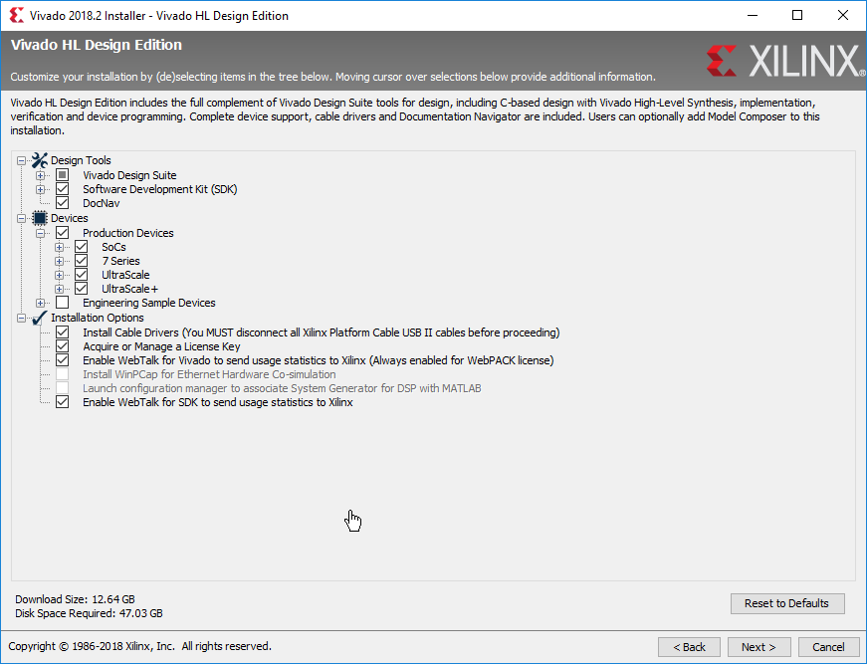The width and height of the screenshot is (867, 664).
Task: Check the Engineering Sample Devices checkbox
Action: pos(63,303)
